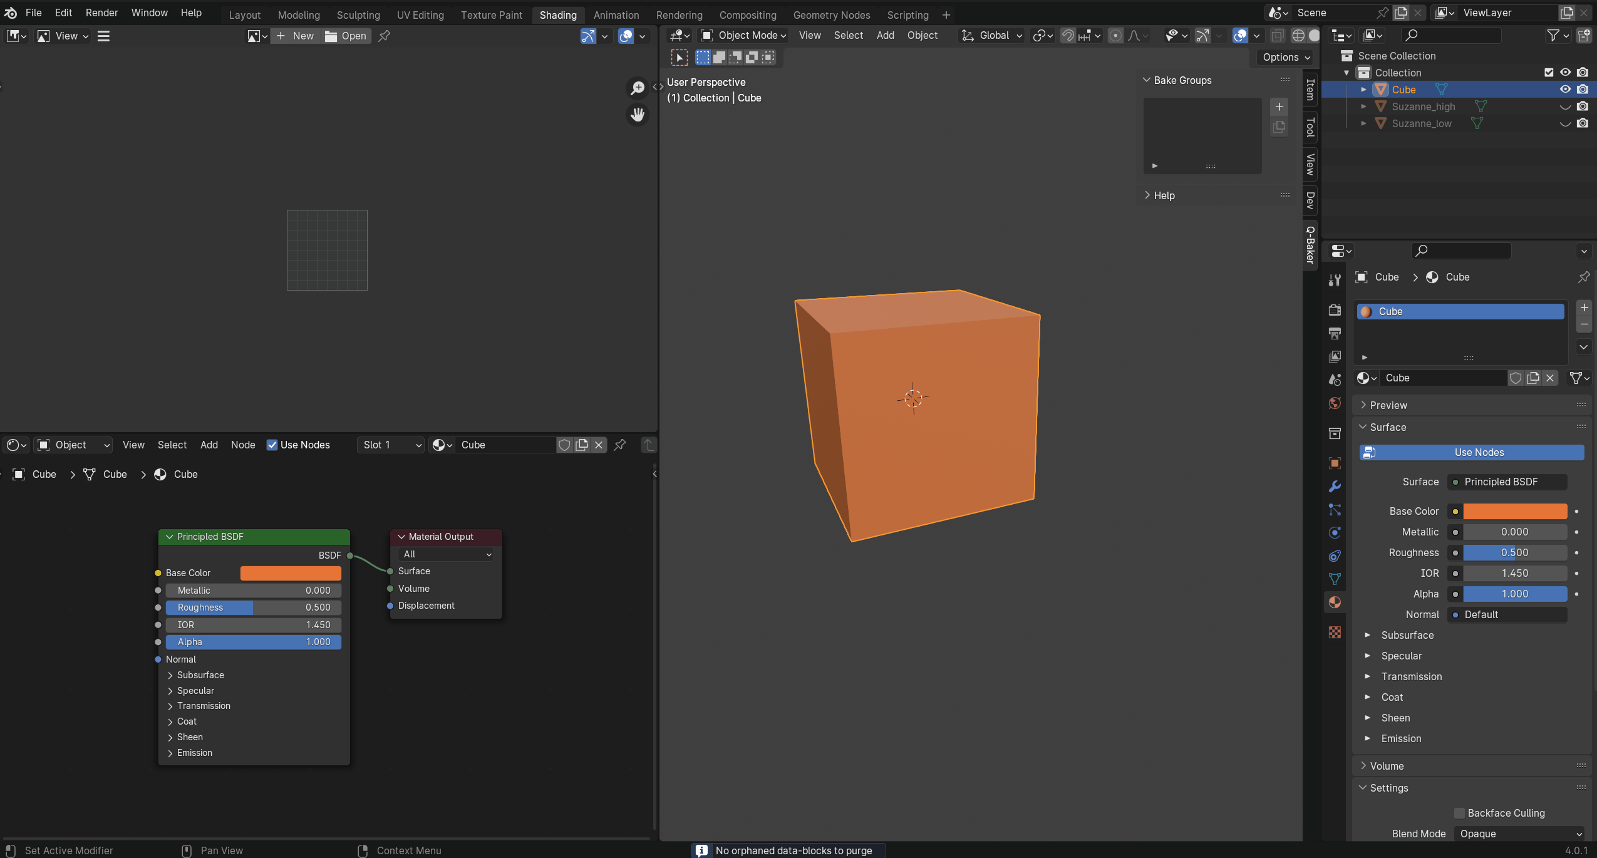
Task: Click the Options button in viewport
Action: coord(1286,57)
